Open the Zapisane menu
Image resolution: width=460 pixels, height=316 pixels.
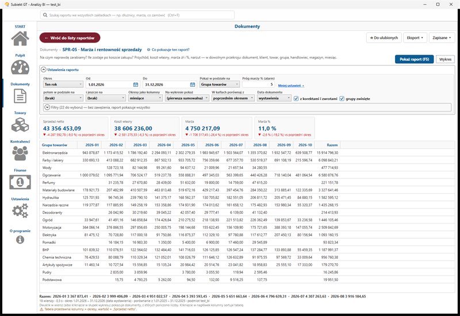click(x=442, y=38)
